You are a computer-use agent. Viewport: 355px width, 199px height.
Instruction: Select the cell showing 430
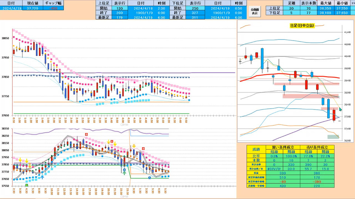pyautogui.click(x=283, y=186)
